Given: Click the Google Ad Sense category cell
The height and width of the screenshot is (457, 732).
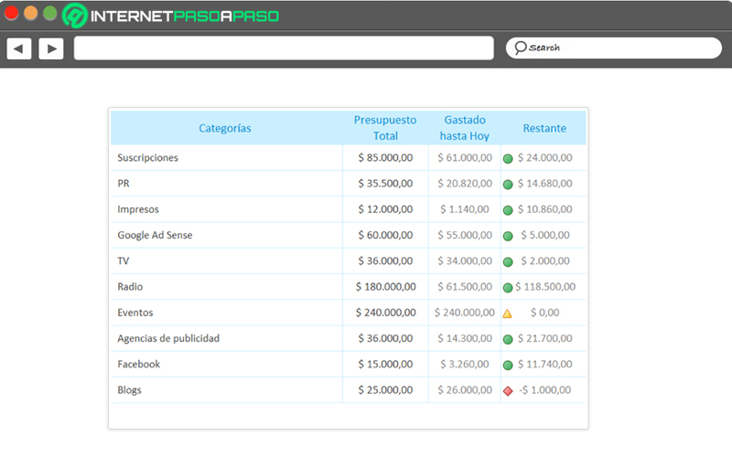Looking at the screenshot, I should [x=226, y=235].
